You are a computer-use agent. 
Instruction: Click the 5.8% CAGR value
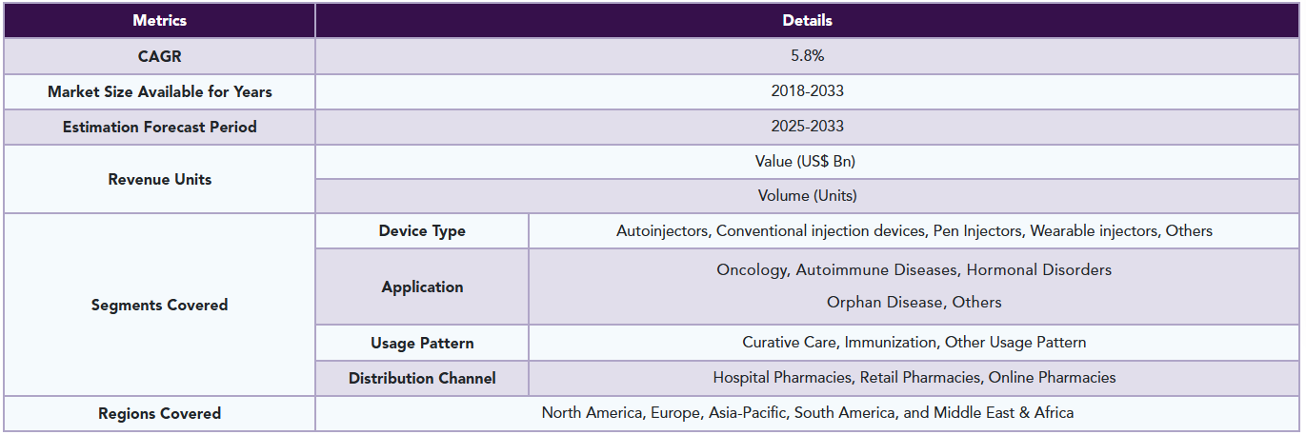coord(807,56)
